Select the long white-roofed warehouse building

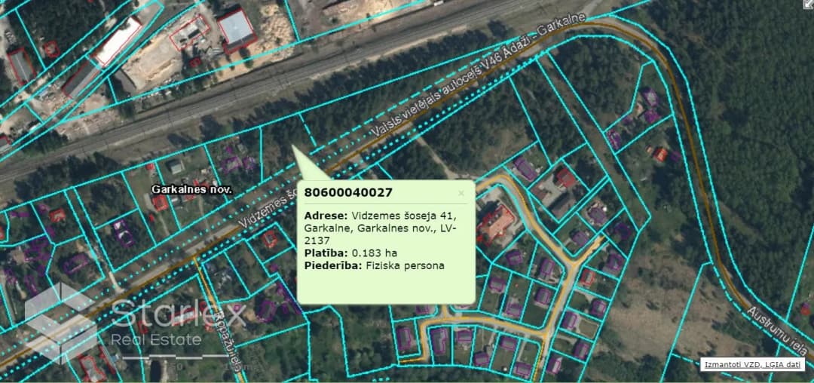118,41
